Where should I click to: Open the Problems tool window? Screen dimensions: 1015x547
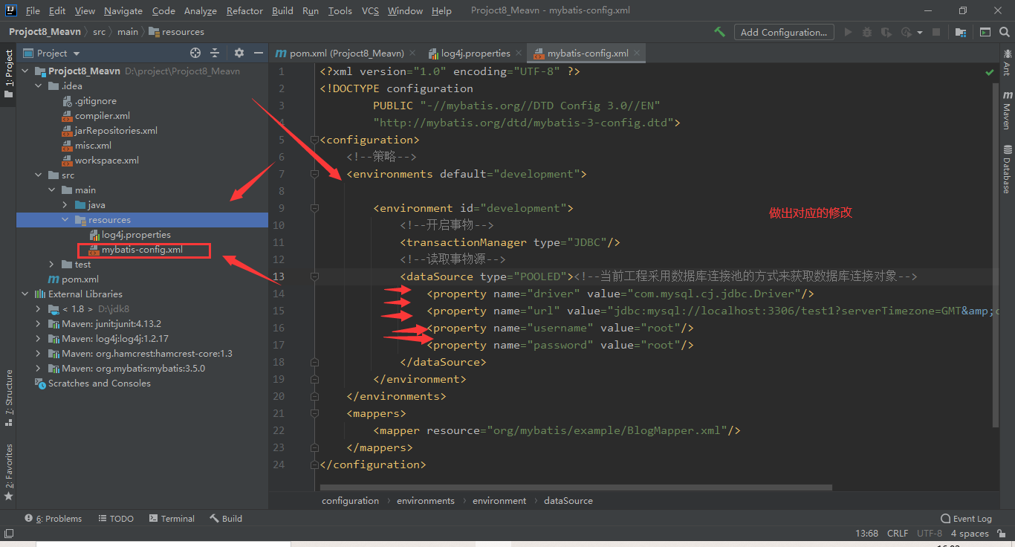point(53,519)
